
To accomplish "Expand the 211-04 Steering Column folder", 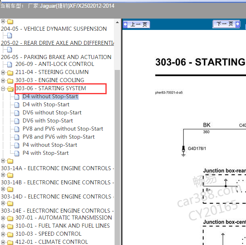I will point(3,72).
